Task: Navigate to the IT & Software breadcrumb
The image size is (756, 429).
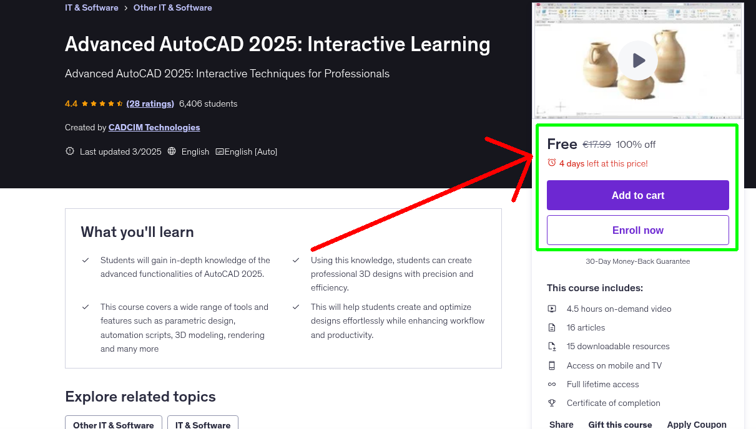Action: [x=91, y=7]
